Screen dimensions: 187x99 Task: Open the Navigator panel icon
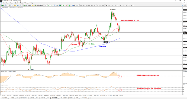[15, 5]
